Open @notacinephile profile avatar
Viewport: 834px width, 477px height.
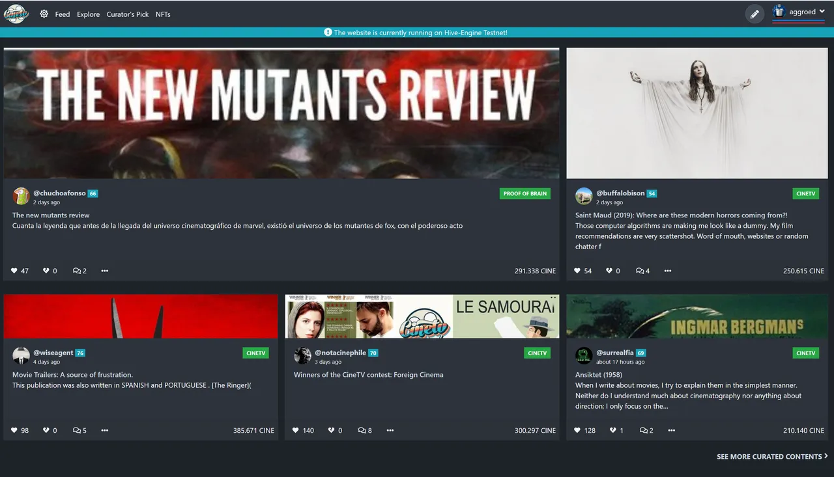[302, 356]
